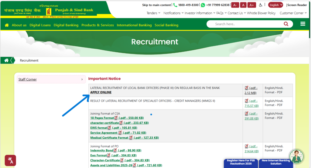
Task: Click Register Here For PSB Hackathon 2026
Action: click(x=241, y=163)
